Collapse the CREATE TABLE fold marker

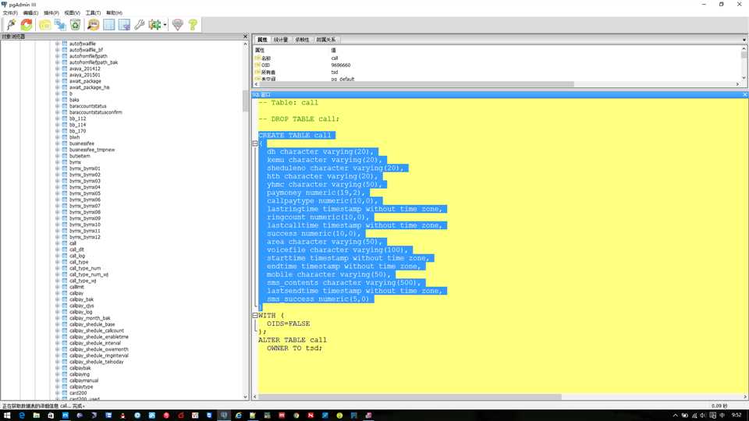pos(255,143)
